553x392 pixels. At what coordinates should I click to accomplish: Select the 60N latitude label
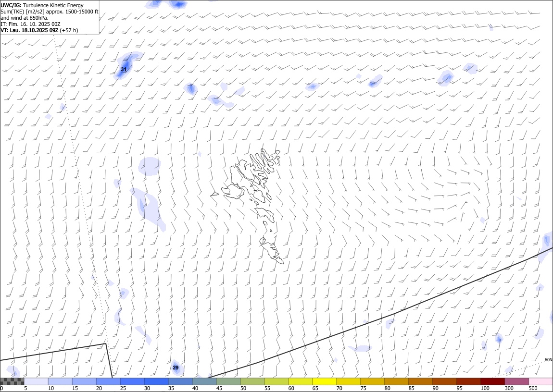pos(548,360)
